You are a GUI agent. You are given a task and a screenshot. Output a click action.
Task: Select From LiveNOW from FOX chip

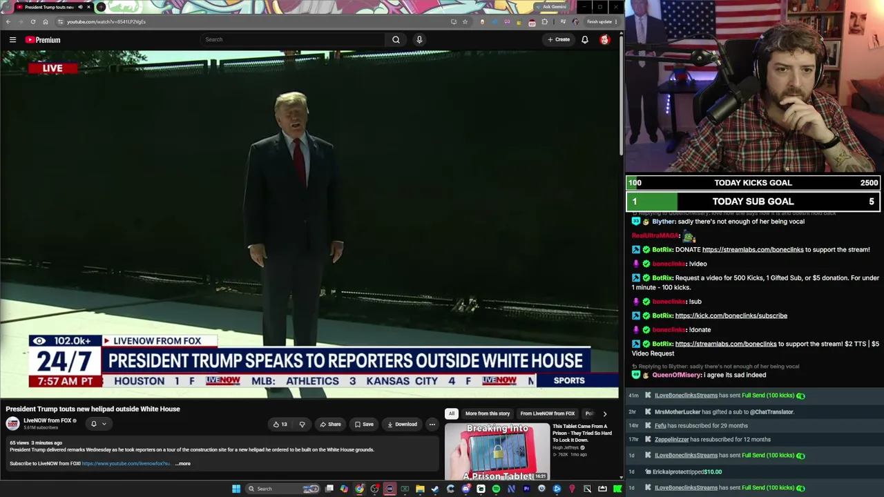548,413
